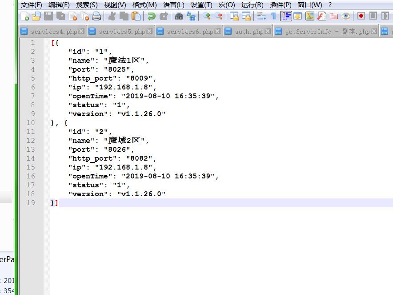This screenshot has height=295, width=393.
Task: Close the services4.php tab
Action: [x=81, y=32]
